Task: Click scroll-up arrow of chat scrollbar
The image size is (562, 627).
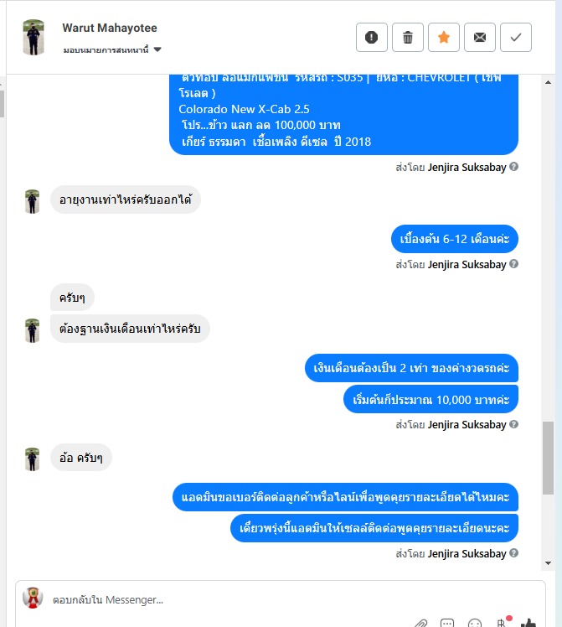Action: click(548, 82)
